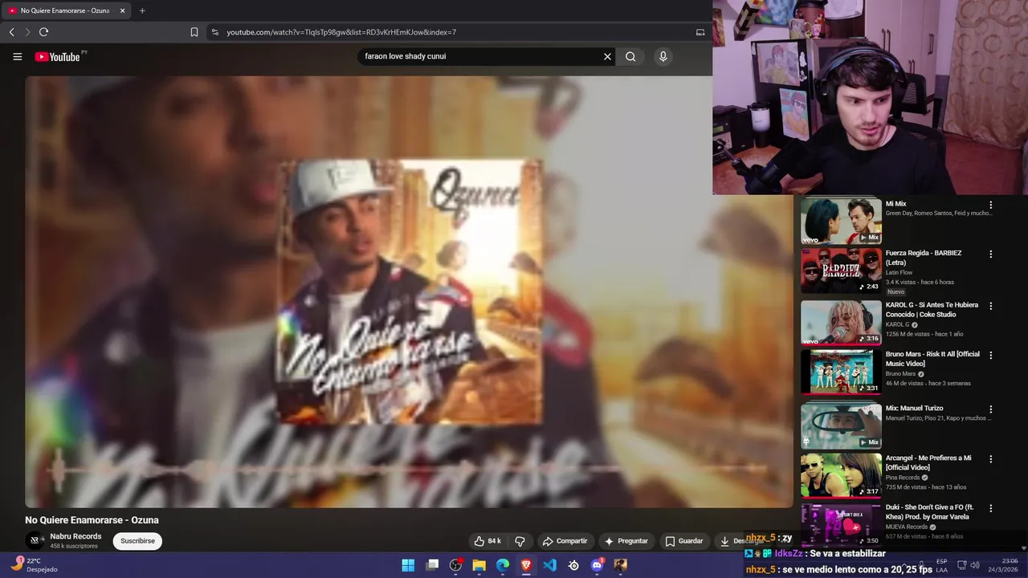Share the video using Compartir

(565, 541)
